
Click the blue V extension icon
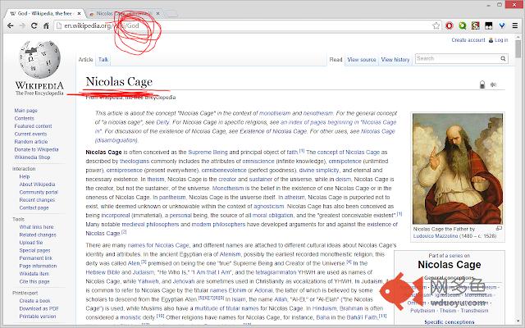tap(501, 25)
